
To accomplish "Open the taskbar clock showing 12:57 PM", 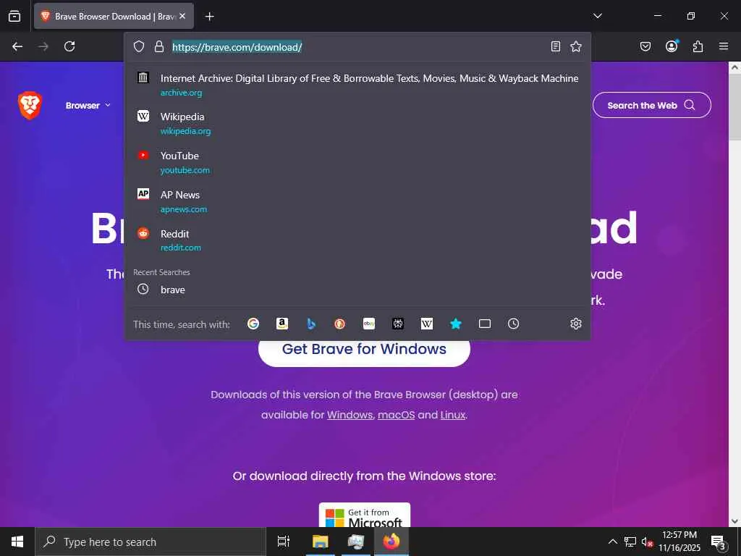I will (679, 542).
